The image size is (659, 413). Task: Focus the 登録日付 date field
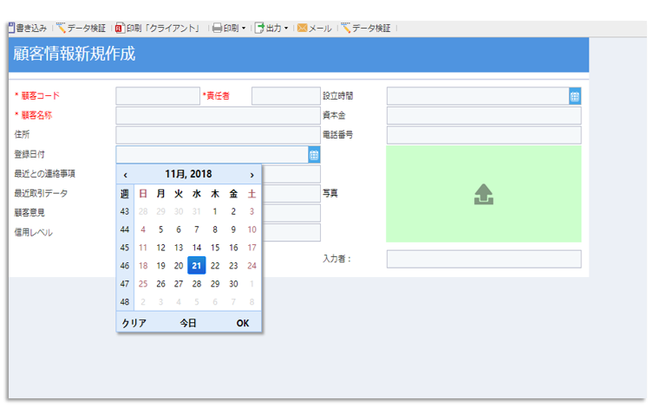pos(212,154)
